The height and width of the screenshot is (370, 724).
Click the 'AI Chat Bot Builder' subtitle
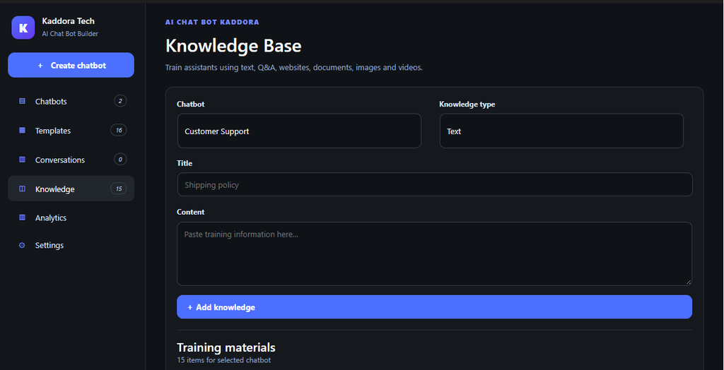70,34
